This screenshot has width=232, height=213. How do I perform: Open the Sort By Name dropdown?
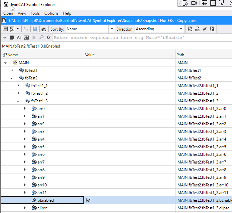click(x=112, y=29)
